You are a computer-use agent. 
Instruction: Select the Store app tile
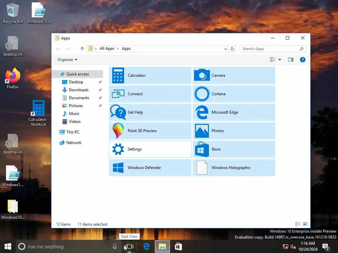point(234,149)
